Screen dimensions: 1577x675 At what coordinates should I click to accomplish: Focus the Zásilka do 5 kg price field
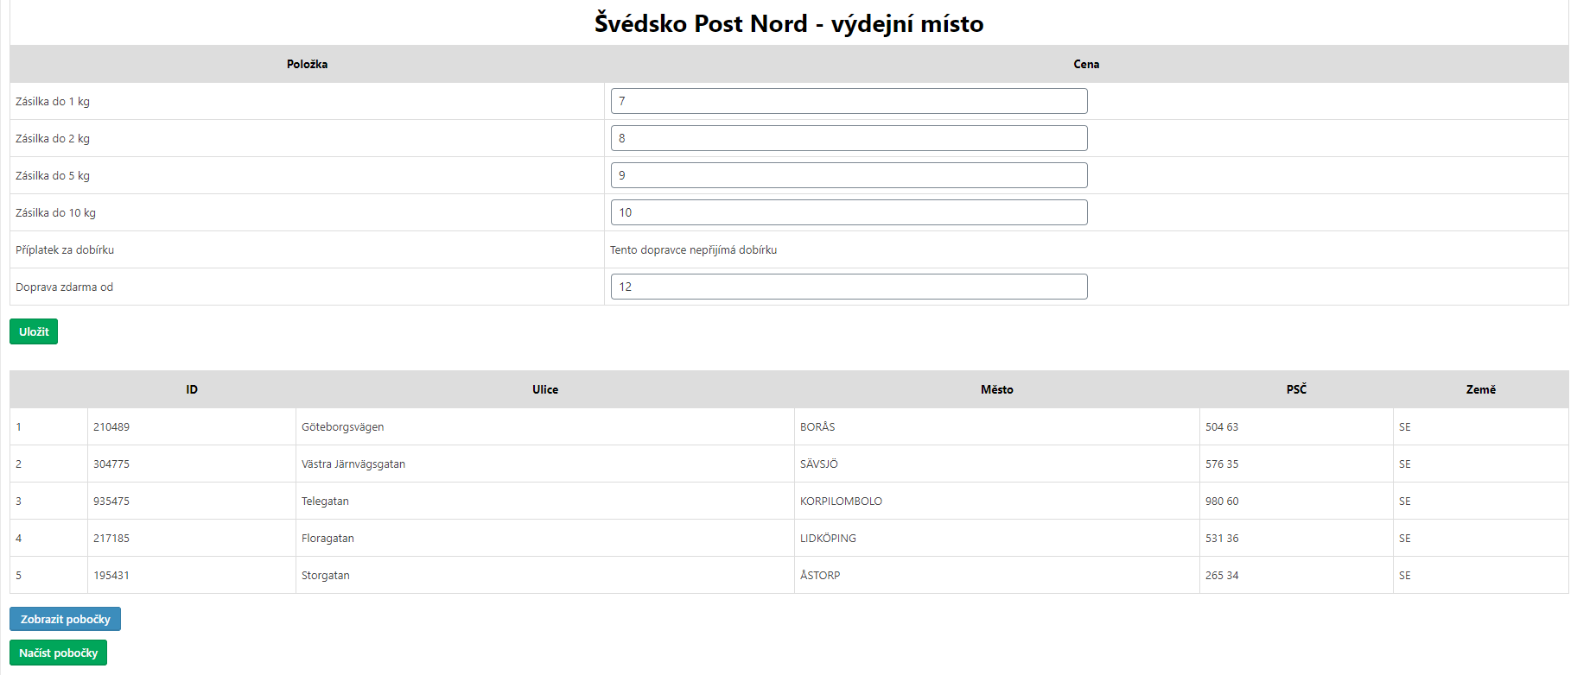coord(849,175)
